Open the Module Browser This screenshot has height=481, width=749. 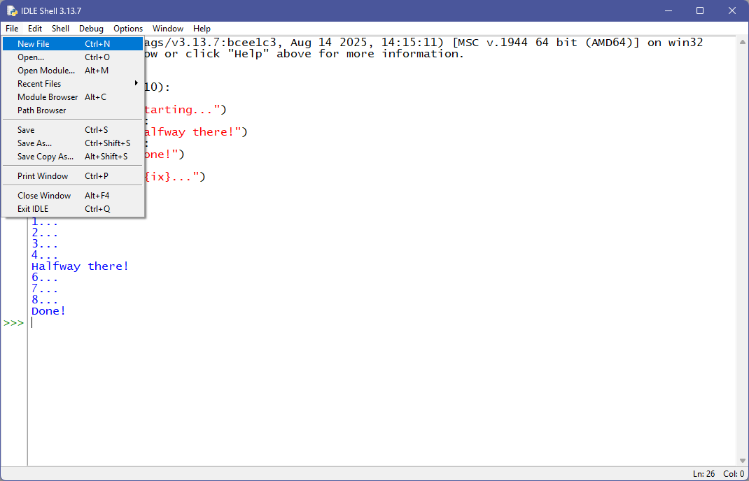pyautogui.click(x=48, y=97)
